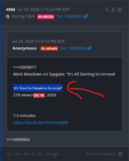Click the red ID: b92a09 badge
Screen dimensions: 129x161
pos(49,48)
